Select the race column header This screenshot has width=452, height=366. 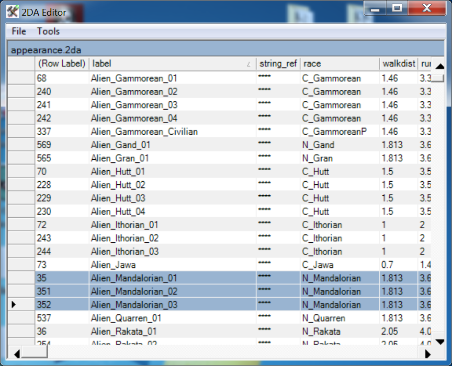coord(340,64)
